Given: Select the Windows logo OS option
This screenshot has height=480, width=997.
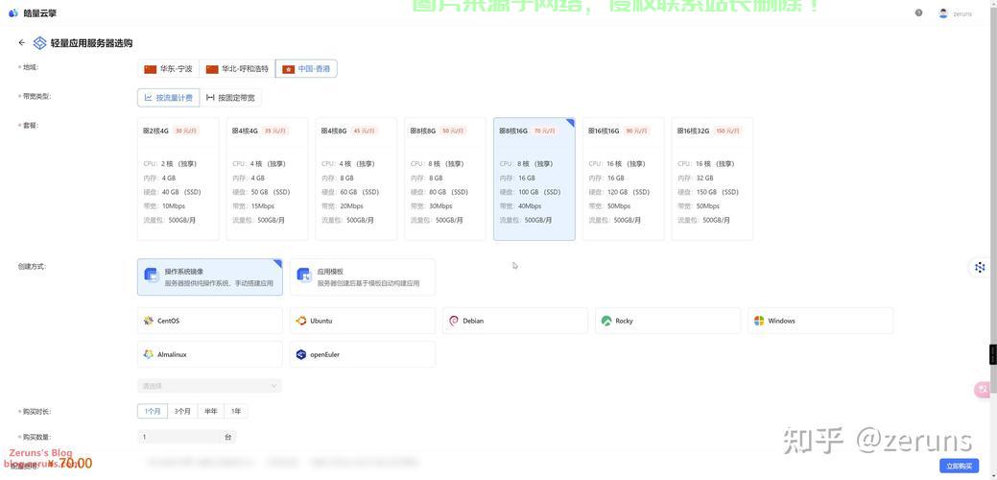Looking at the screenshot, I should [759, 321].
